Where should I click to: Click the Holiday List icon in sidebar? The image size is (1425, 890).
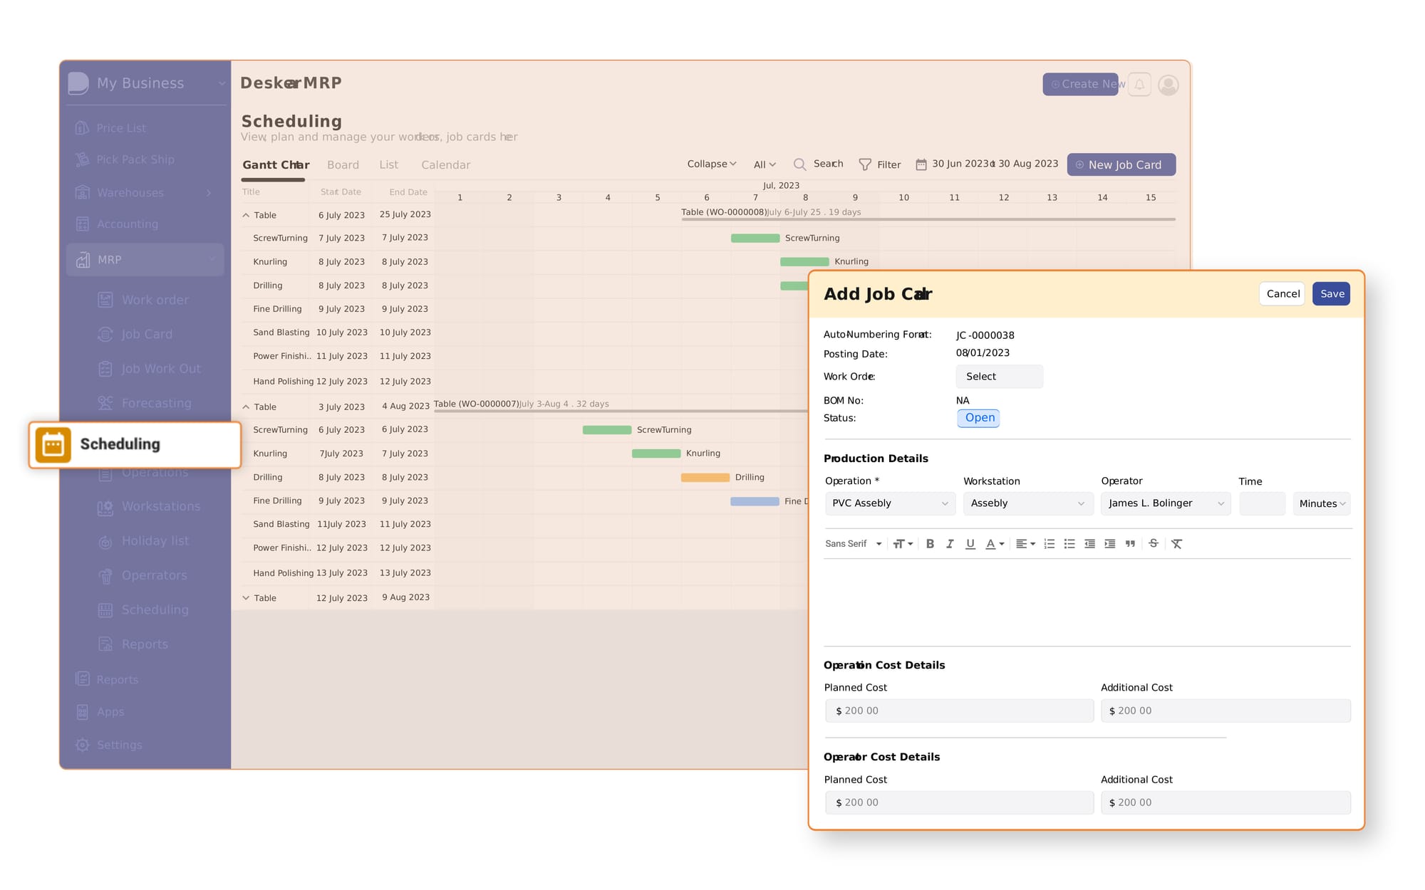pos(105,540)
